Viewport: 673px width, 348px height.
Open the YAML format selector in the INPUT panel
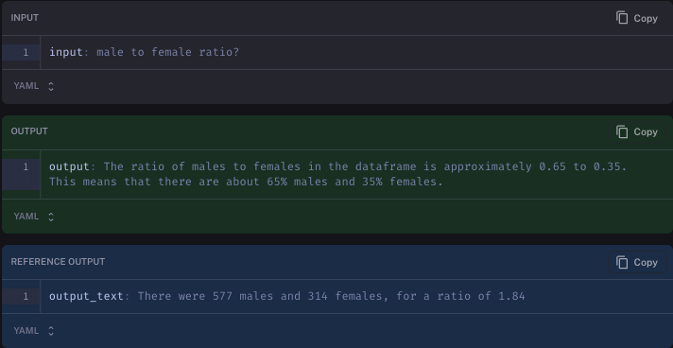[34, 86]
